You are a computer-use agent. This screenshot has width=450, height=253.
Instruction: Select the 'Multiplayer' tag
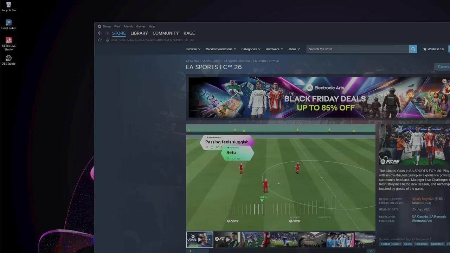tap(437, 244)
